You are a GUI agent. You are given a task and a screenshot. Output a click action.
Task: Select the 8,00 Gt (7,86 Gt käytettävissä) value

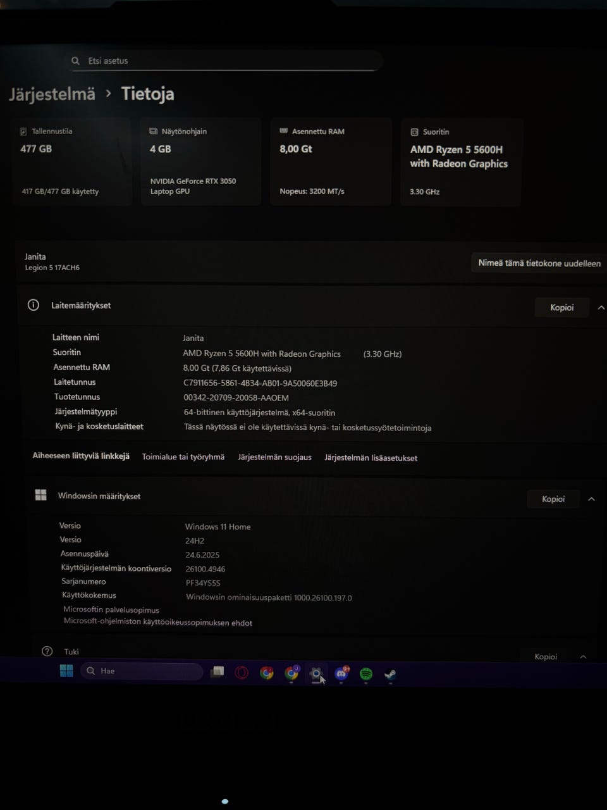(237, 368)
